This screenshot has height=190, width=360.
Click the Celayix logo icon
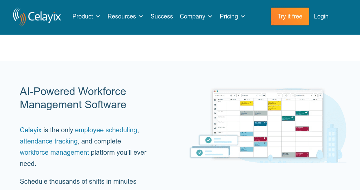[19, 16]
